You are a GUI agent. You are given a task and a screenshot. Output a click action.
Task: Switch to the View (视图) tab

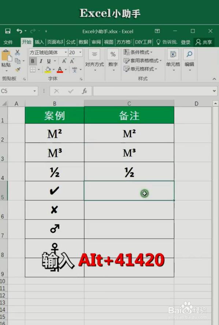coord(109,42)
